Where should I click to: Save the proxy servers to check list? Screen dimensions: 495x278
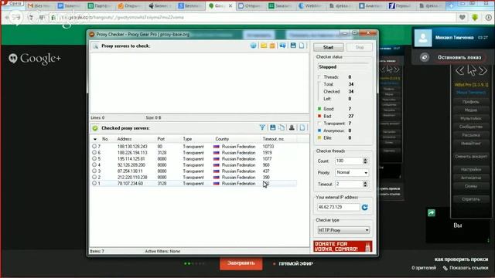click(x=293, y=46)
